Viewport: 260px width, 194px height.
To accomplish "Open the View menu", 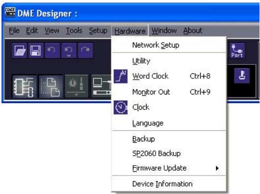I will 52,31.
